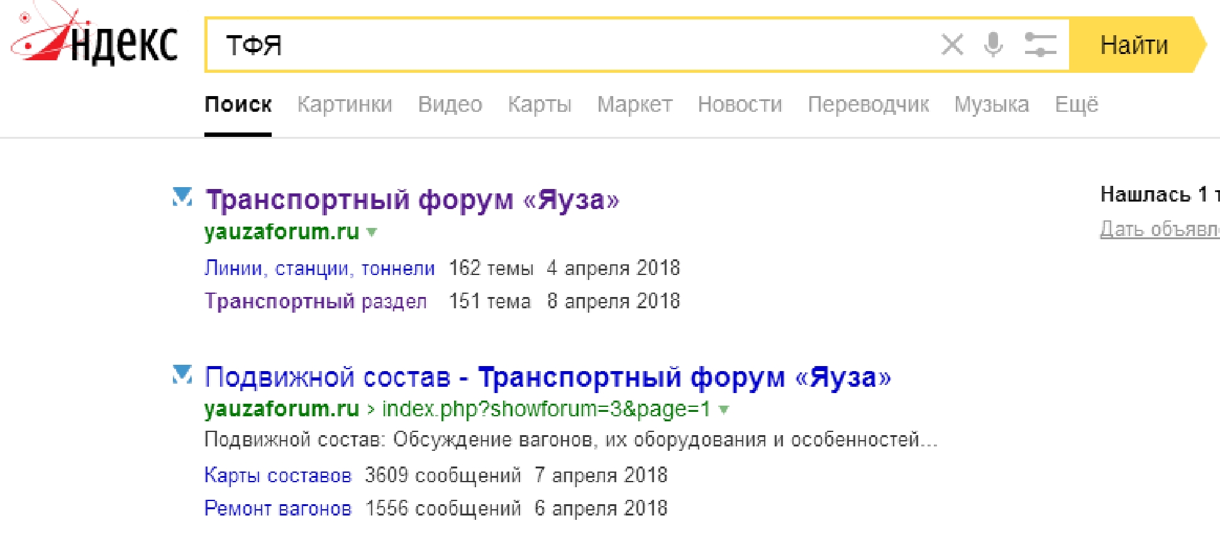The width and height of the screenshot is (1220, 545).
Task: Open Карты составов sublink
Action: coord(277,475)
